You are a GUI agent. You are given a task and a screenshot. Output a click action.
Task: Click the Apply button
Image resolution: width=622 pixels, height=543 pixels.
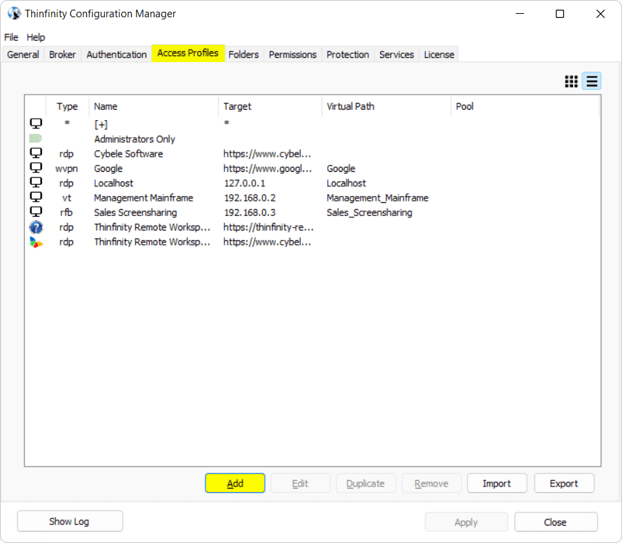[466, 522]
